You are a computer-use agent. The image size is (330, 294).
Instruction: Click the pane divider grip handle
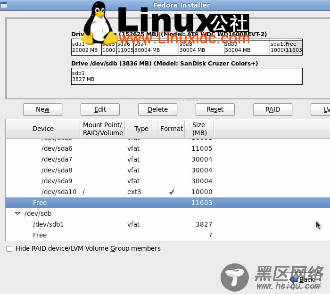coord(187,101)
